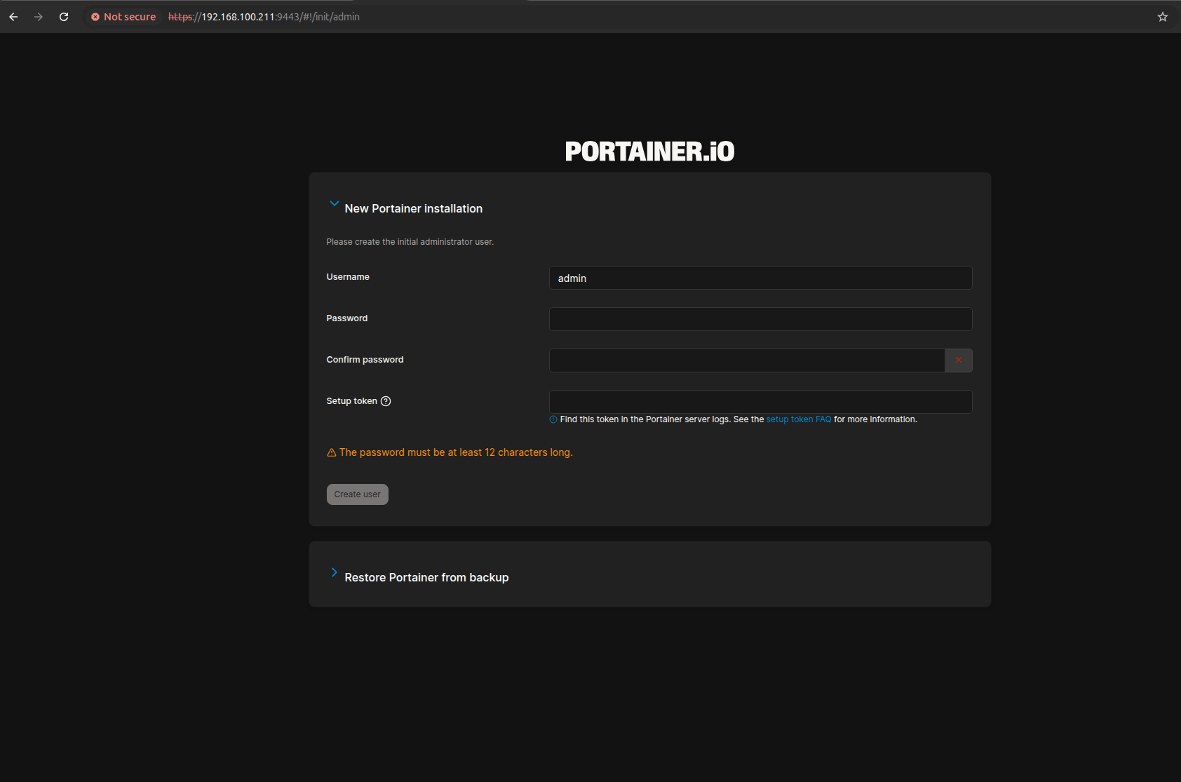The width and height of the screenshot is (1181, 782).
Task: Open the Not secure site info badge
Action: click(123, 17)
